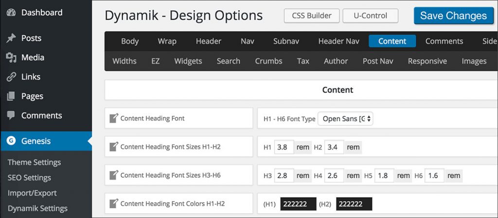Click edit icon beside Heading Font Colors H1-H2
This screenshot has height=218, width=498.
tap(114, 204)
